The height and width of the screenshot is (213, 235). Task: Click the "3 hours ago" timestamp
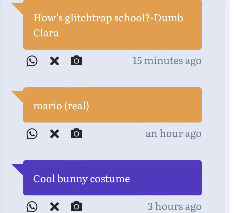click(174, 206)
